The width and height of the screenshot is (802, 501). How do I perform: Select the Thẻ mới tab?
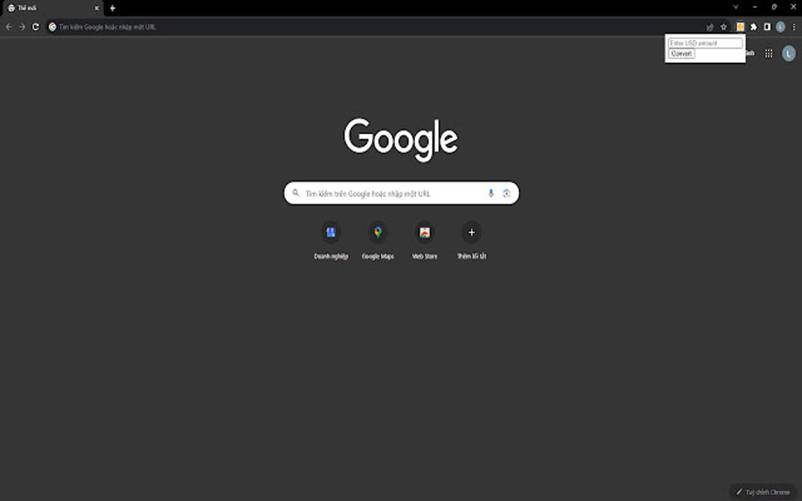click(52, 8)
